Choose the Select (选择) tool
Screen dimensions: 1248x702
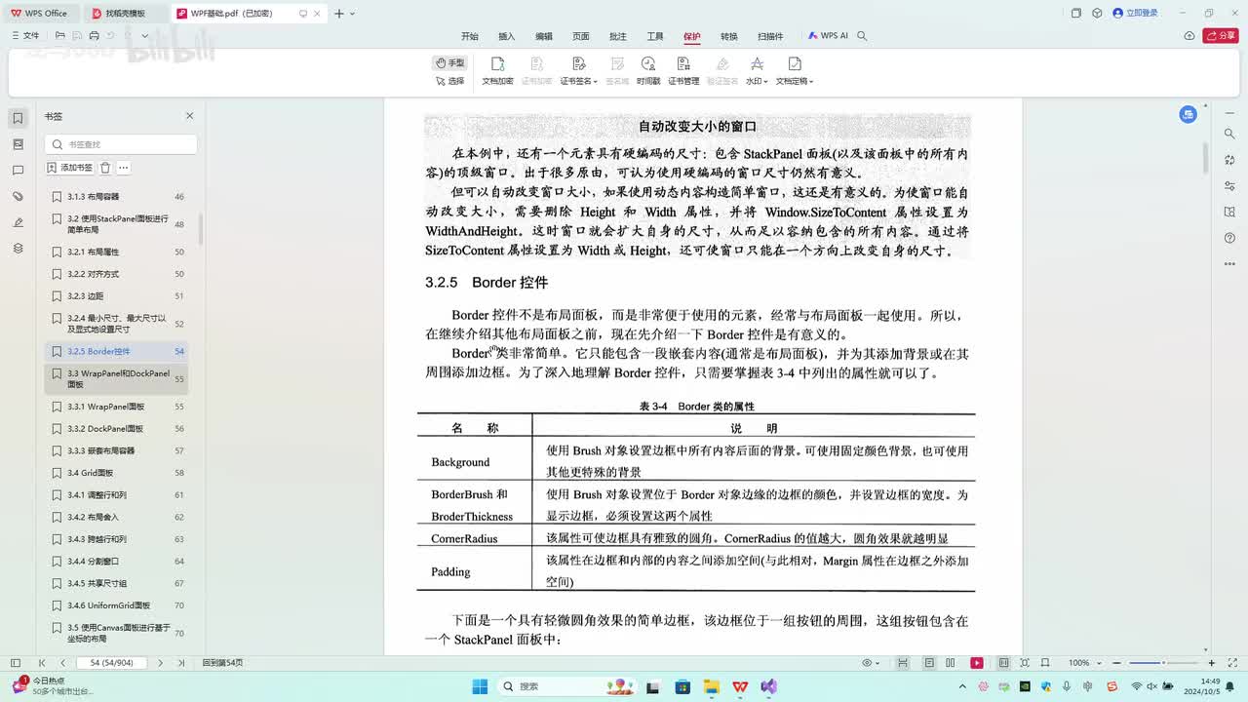[449, 81]
